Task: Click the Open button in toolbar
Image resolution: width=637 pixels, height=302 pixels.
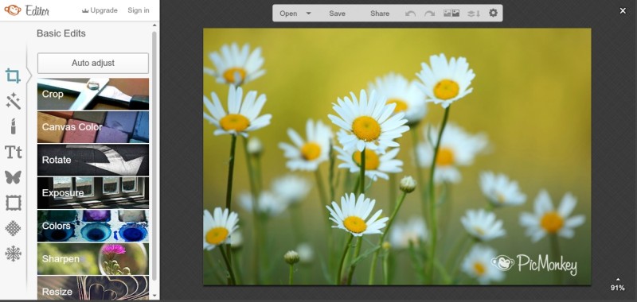Action: (x=288, y=14)
